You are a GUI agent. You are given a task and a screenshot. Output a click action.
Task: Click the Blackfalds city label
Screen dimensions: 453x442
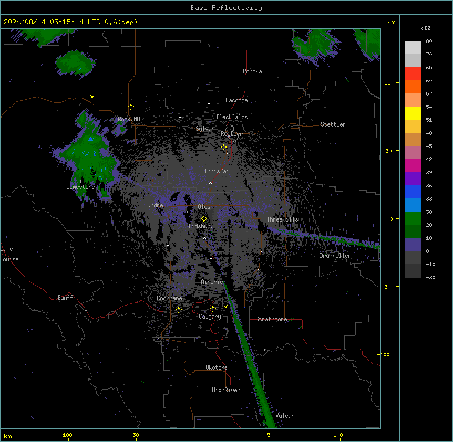(232, 117)
